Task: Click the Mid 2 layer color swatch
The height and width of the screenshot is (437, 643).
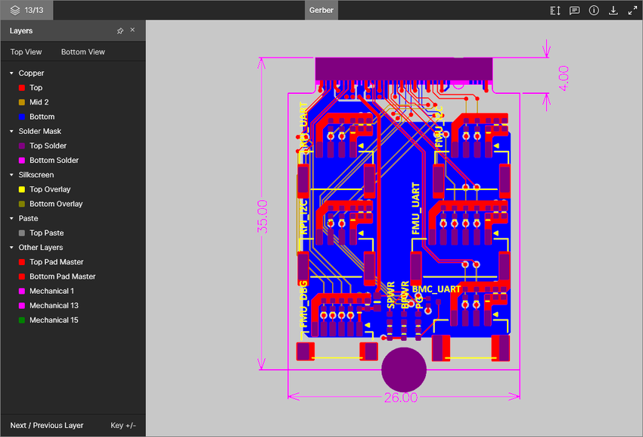Action: point(20,101)
